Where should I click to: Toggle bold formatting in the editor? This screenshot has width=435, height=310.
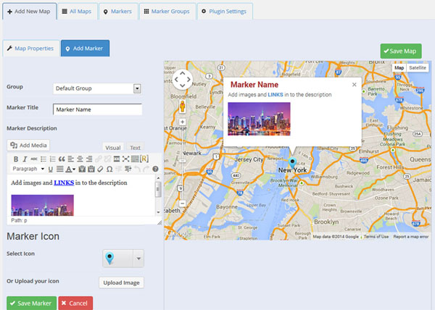pos(16,159)
